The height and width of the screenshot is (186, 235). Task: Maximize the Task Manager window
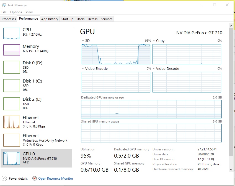point(215,5)
